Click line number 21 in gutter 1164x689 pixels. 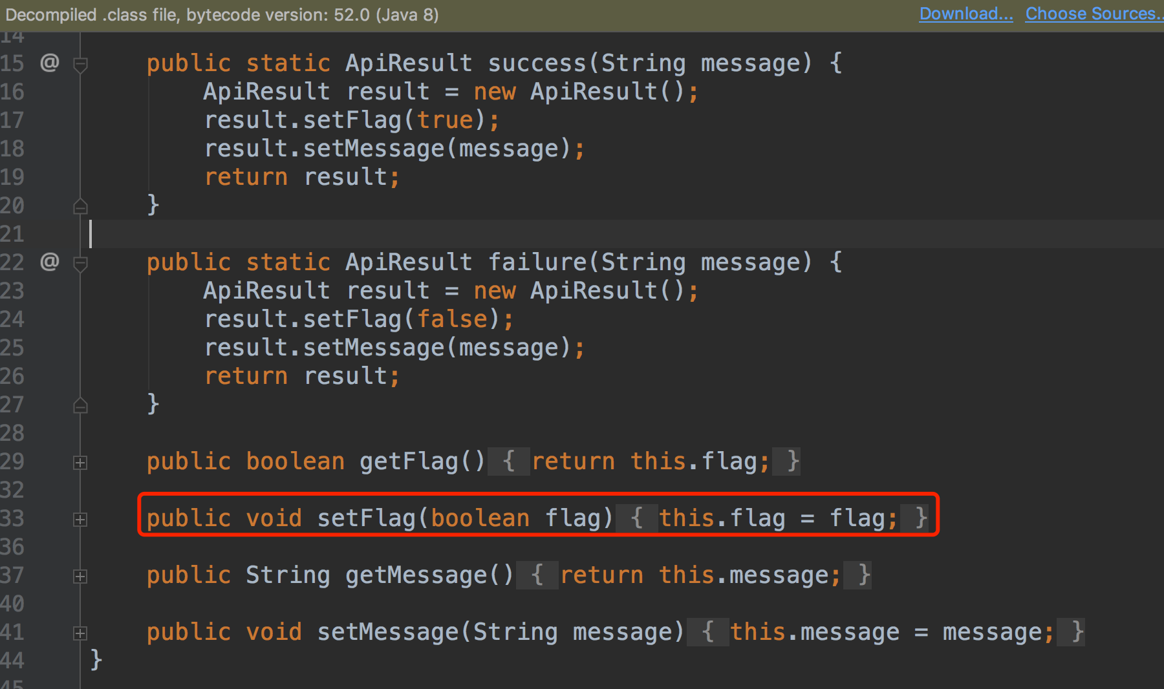coord(12,234)
